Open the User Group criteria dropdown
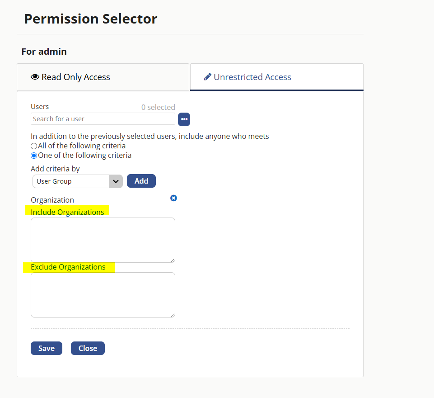The image size is (434, 398). pyautogui.click(x=78, y=181)
